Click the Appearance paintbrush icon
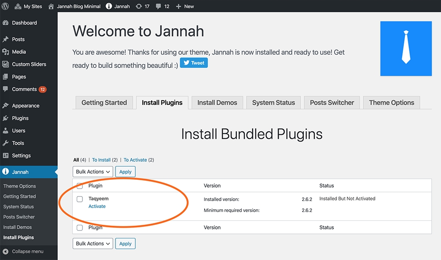The image size is (441, 260). click(x=5, y=106)
